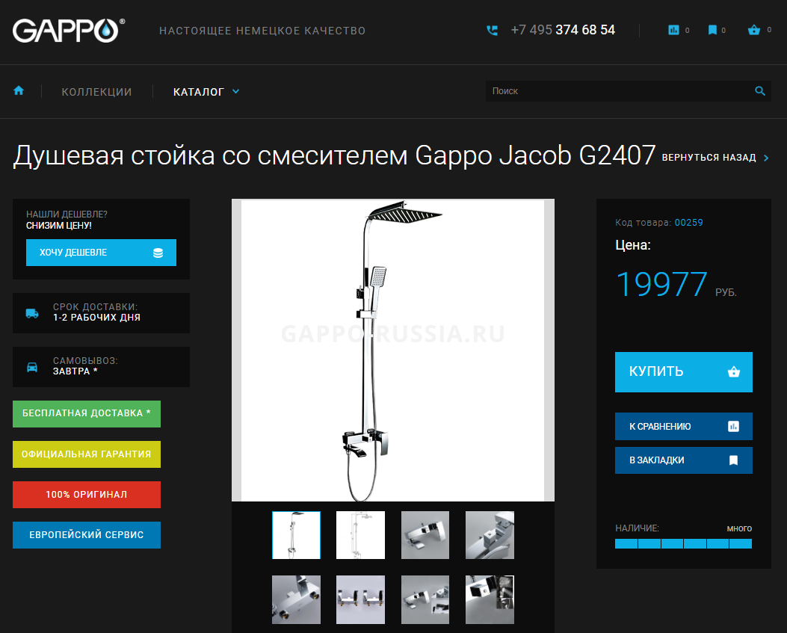This screenshot has width=787, height=633.
Task: Click the search magnifier icon
Action: click(x=760, y=91)
